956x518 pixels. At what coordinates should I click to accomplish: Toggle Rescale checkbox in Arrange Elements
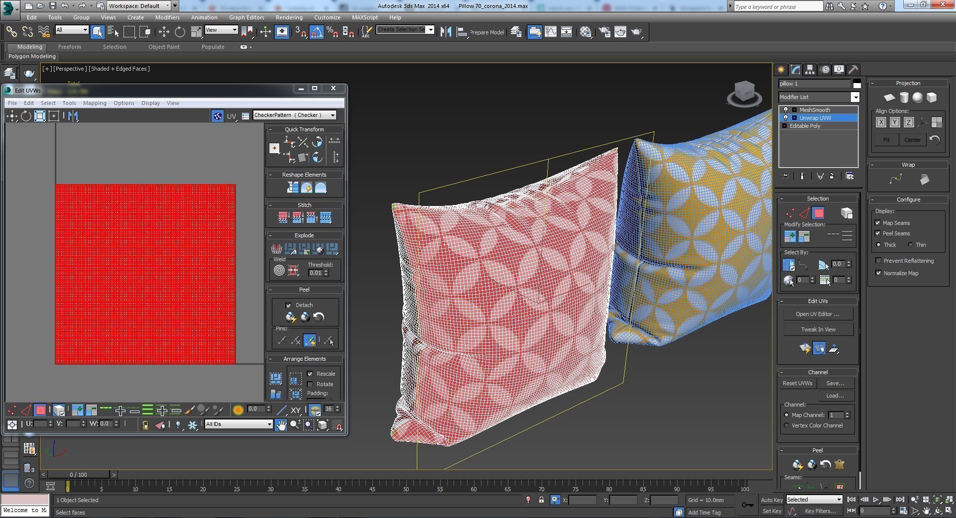310,374
